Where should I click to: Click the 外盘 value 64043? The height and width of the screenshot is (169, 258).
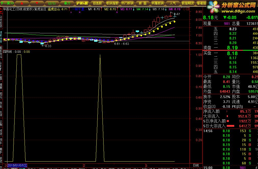click(x=225, y=91)
